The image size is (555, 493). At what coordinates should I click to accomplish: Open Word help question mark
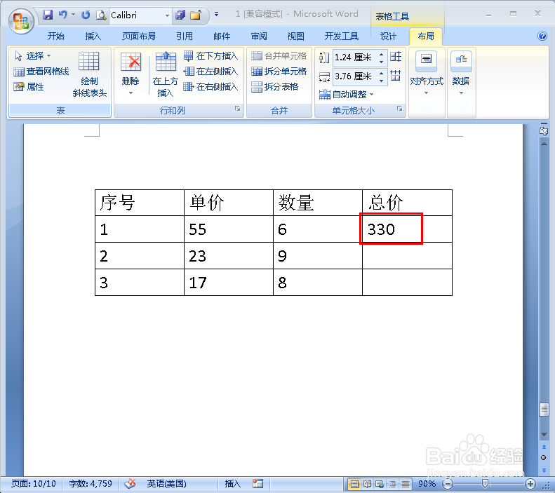click(x=542, y=36)
